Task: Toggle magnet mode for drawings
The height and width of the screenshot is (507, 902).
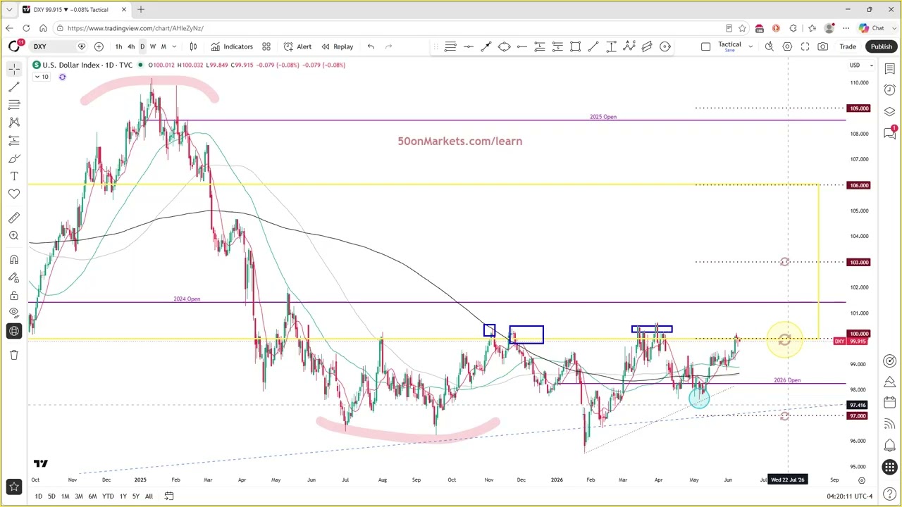Action: click(x=14, y=260)
